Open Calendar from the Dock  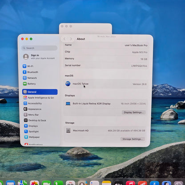point(70,183)
